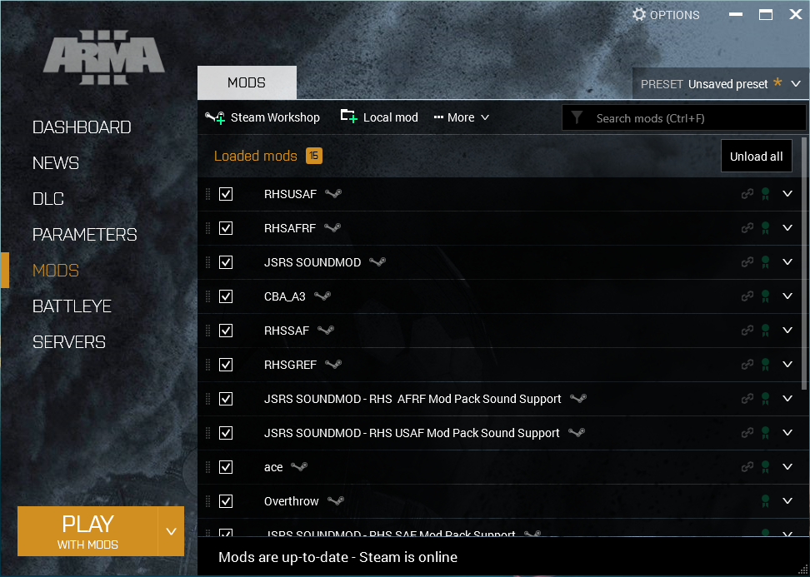Click the green badge icon for CBA_A3
This screenshot has height=577, width=810.
(x=765, y=296)
